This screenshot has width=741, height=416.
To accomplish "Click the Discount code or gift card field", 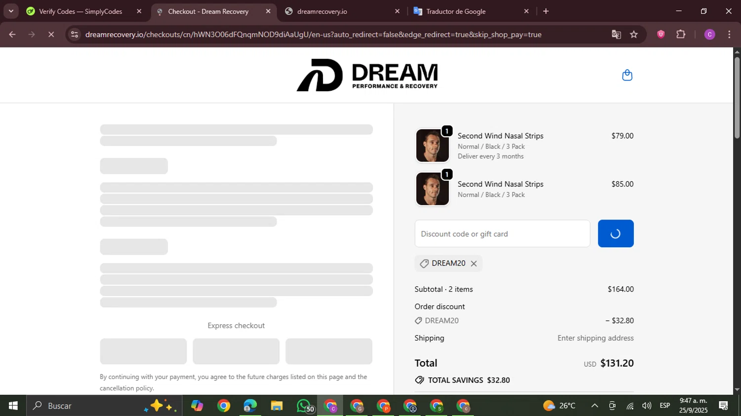I will 502,233.
